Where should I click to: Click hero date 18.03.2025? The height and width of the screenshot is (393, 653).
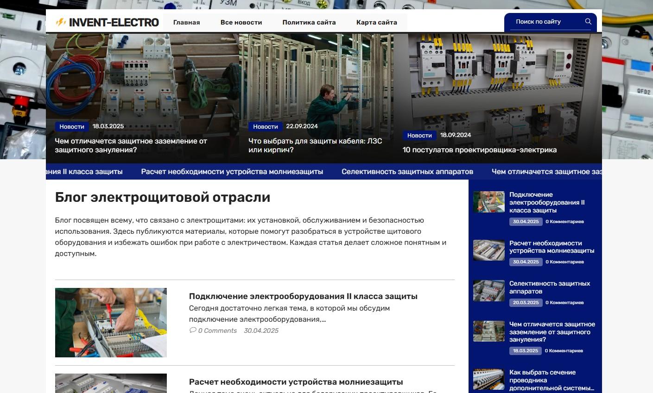click(x=108, y=126)
